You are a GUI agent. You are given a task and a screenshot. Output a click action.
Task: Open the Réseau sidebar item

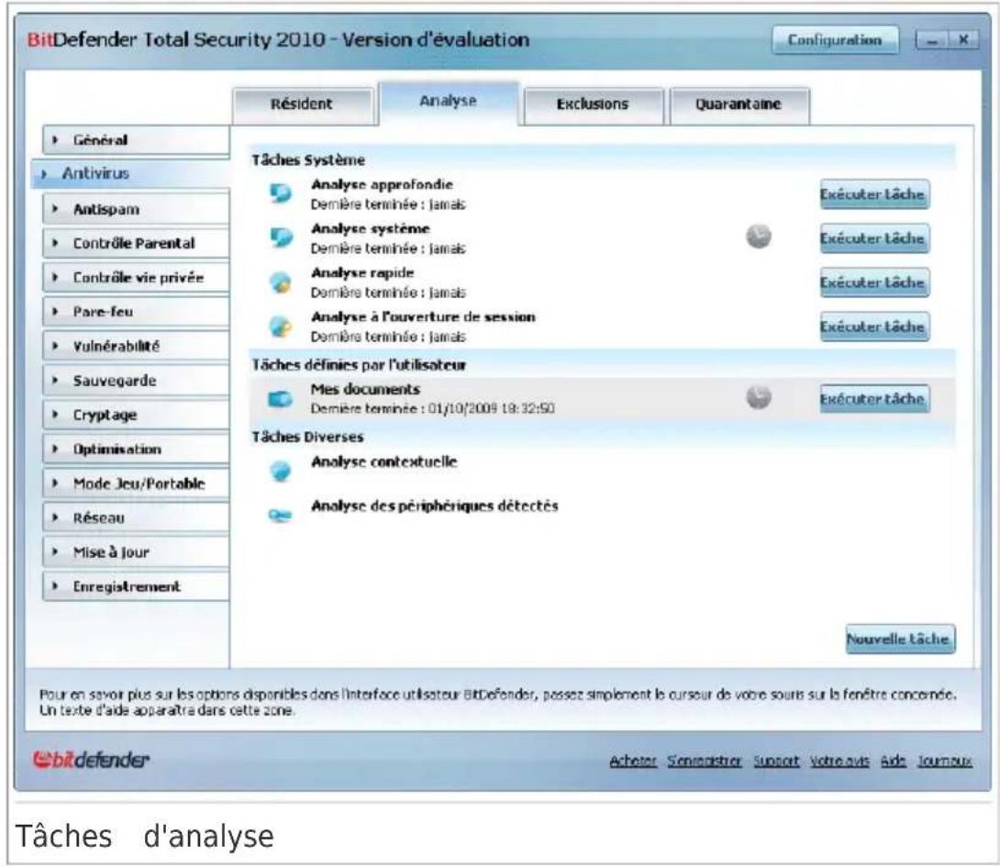coord(136,518)
